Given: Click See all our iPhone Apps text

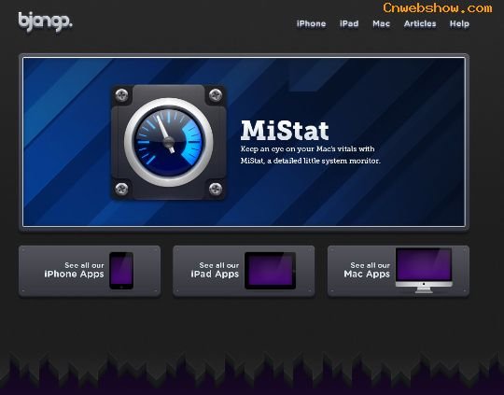Looking at the screenshot, I should [75, 270].
